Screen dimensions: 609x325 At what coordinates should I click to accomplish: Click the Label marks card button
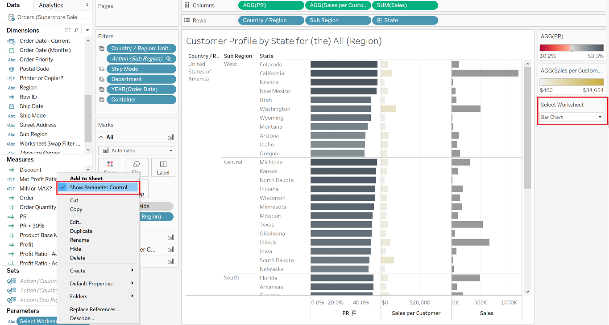(x=163, y=167)
